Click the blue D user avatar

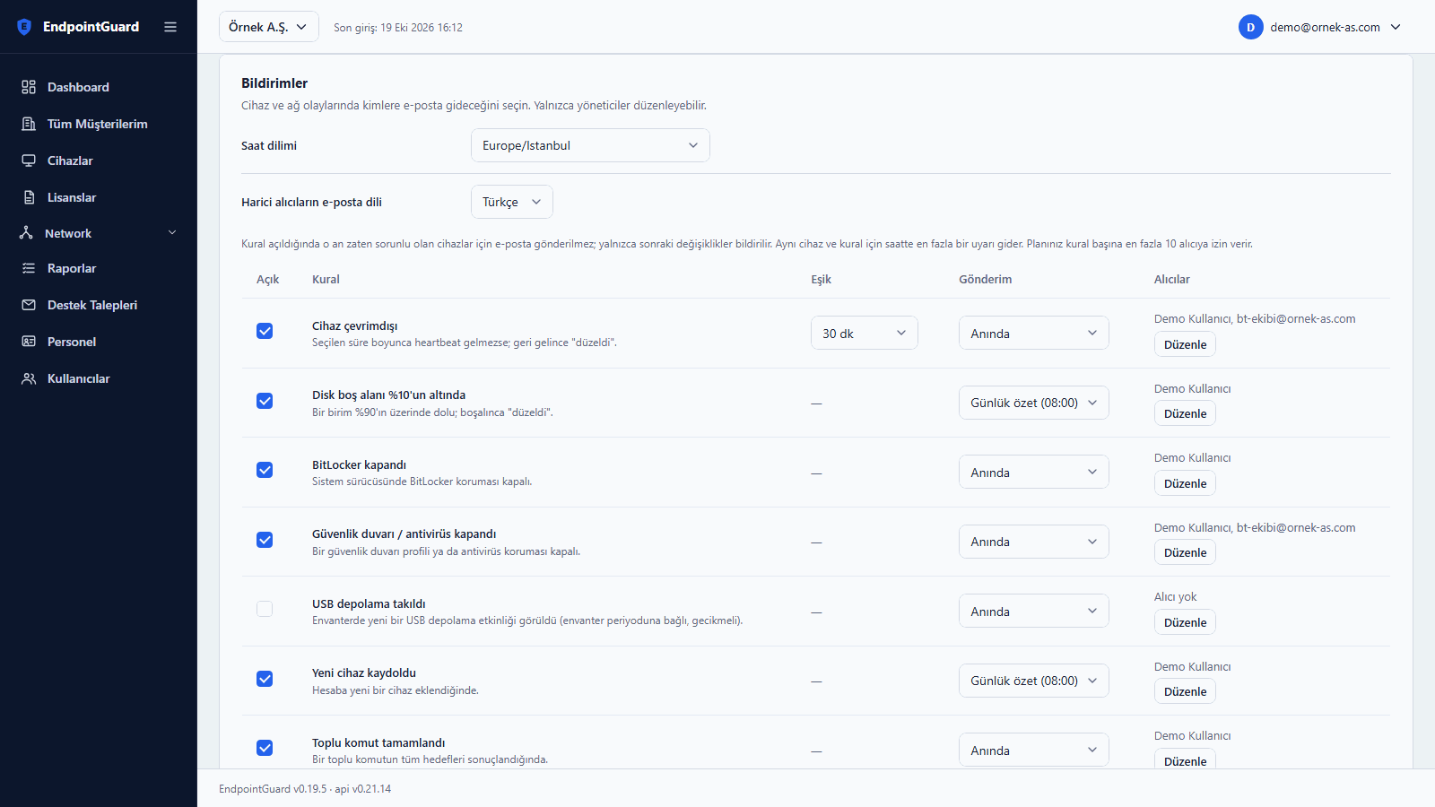point(1250,27)
